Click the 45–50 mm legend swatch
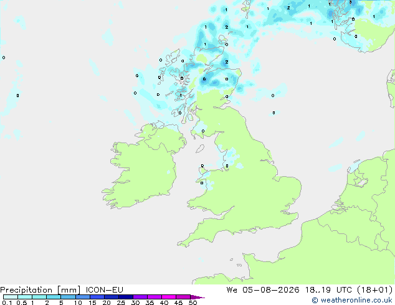 tap(183, 297)
